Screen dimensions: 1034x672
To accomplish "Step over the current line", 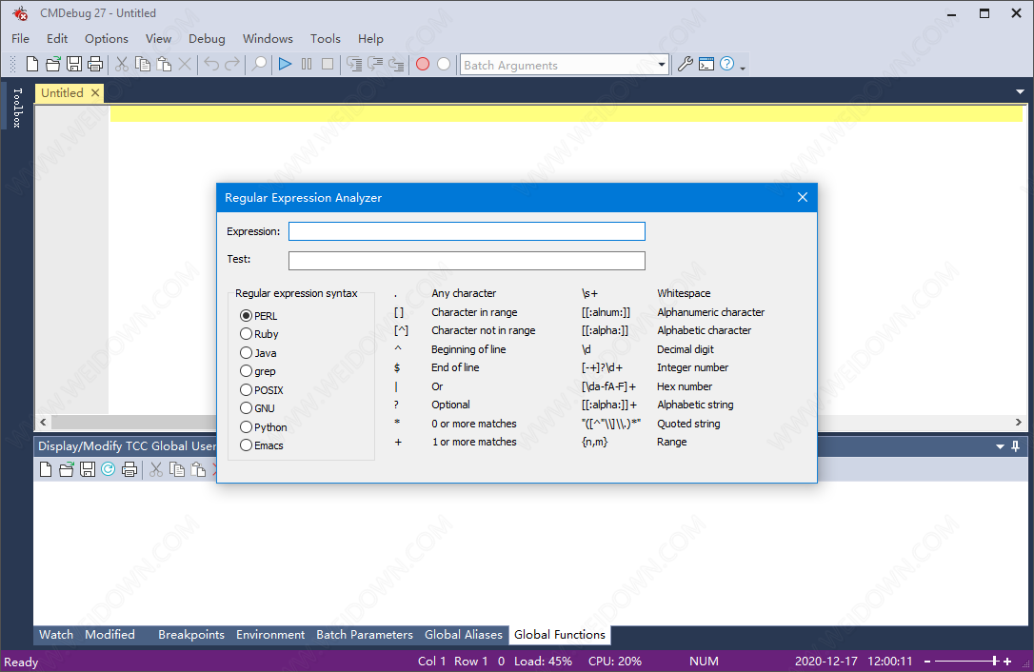I will click(375, 64).
